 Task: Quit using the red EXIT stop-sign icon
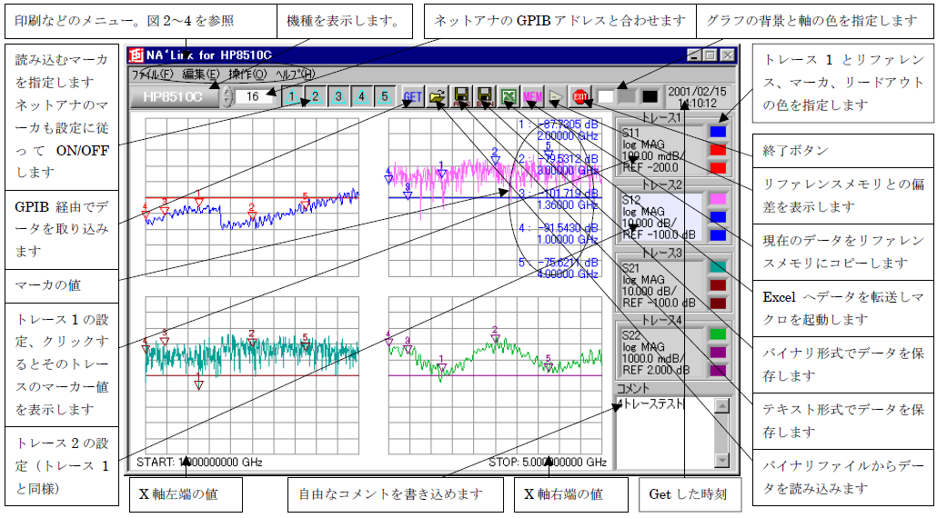pyautogui.click(x=579, y=96)
